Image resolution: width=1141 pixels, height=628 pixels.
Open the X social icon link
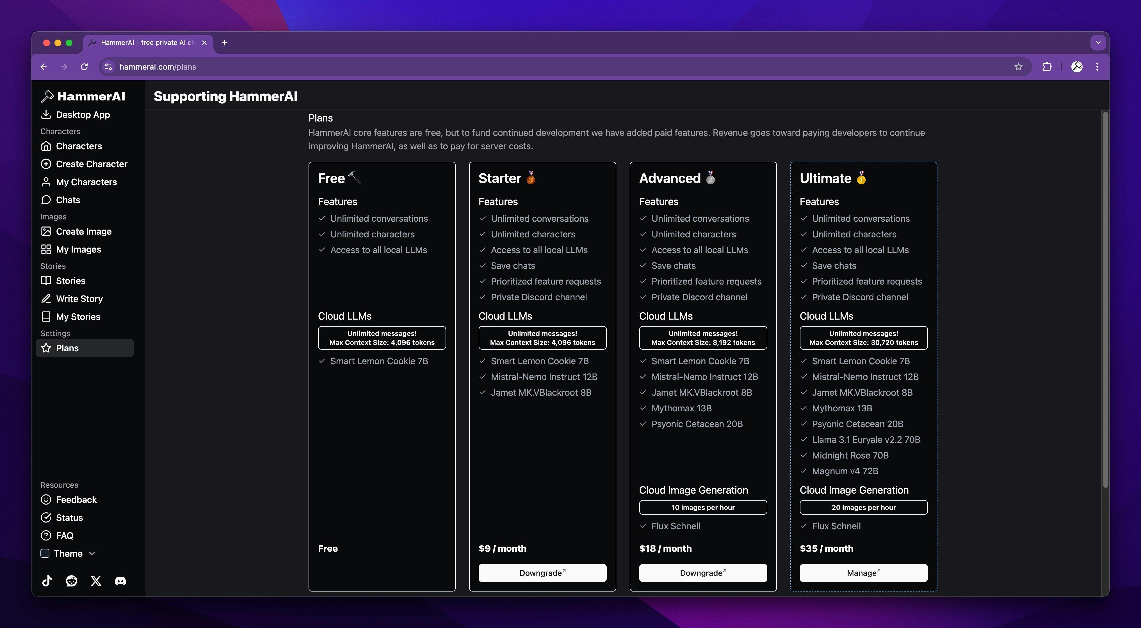tap(96, 581)
